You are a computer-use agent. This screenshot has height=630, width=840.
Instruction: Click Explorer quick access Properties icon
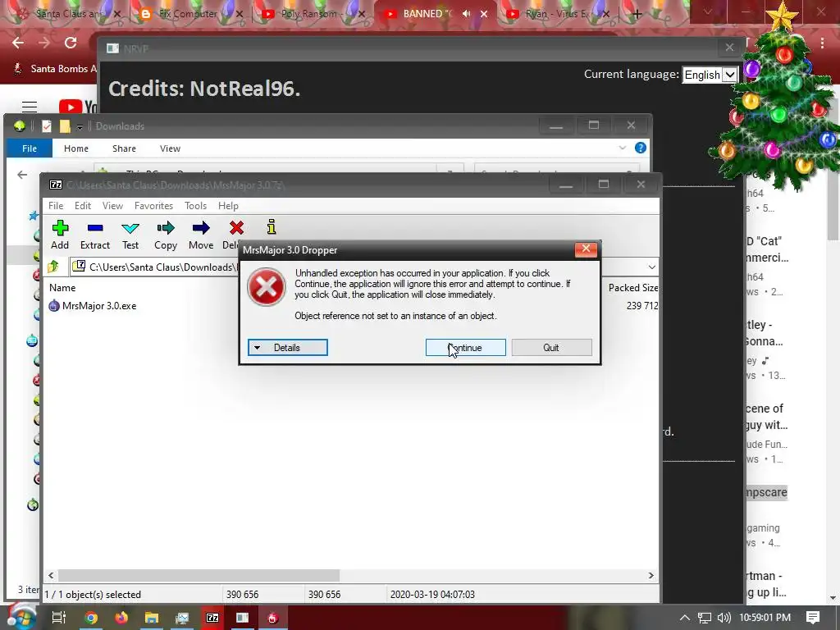(x=47, y=126)
